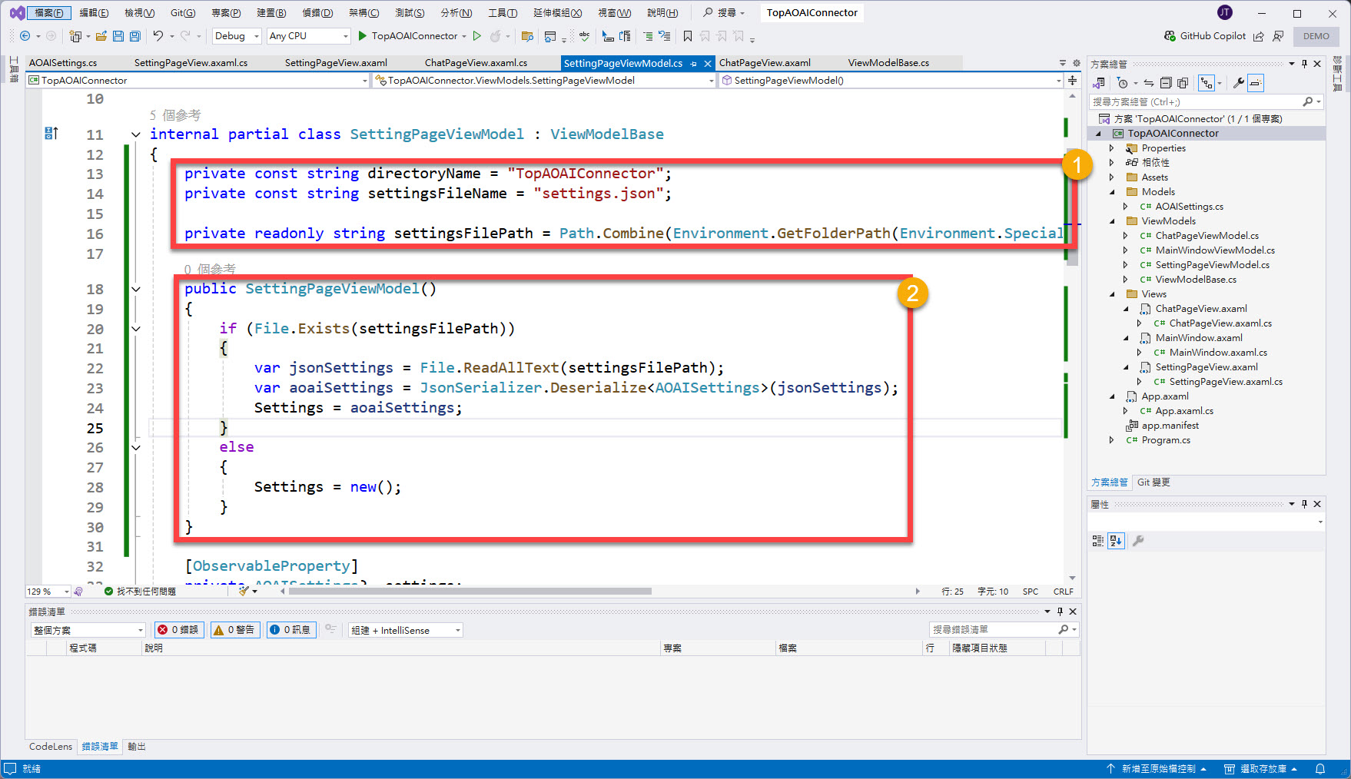Open the 整個方案 scope dropdown
The image size is (1351, 779).
point(88,630)
